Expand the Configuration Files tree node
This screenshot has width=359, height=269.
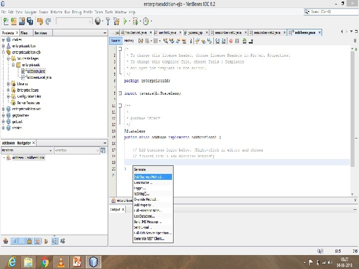(x=8, y=96)
